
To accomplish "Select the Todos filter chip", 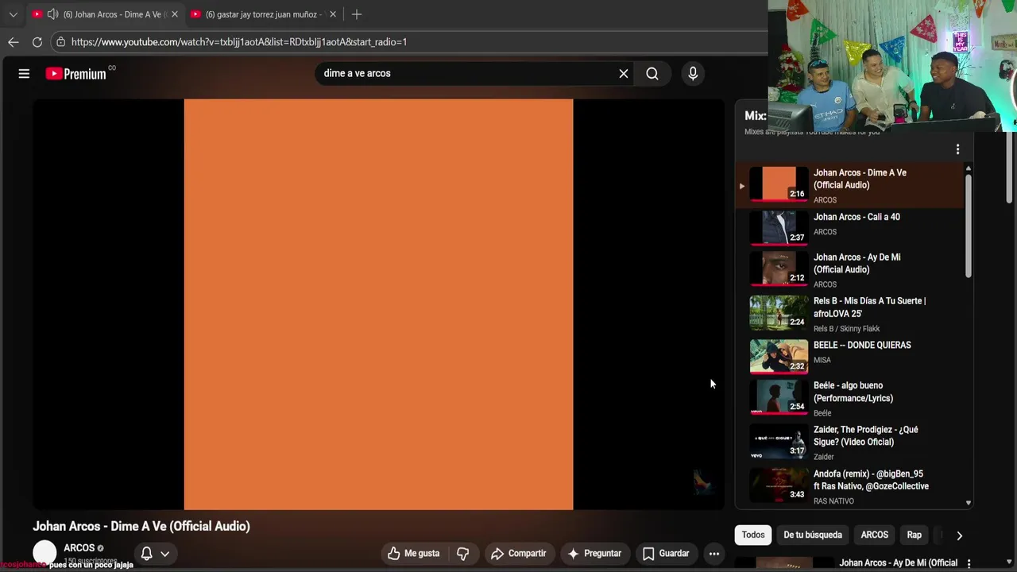I will pos(753,535).
